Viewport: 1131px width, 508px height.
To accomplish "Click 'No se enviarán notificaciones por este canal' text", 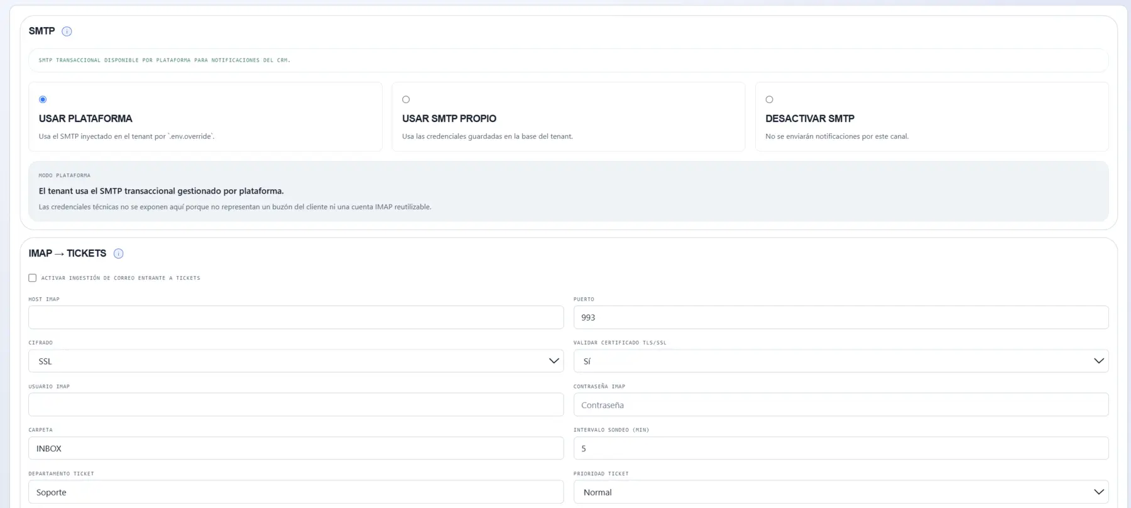I will click(x=837, y=136).
